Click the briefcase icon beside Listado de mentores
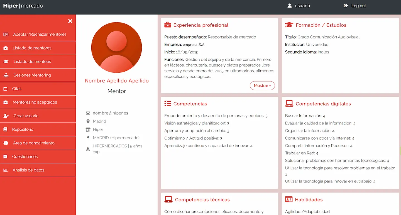 pos(6,48)
